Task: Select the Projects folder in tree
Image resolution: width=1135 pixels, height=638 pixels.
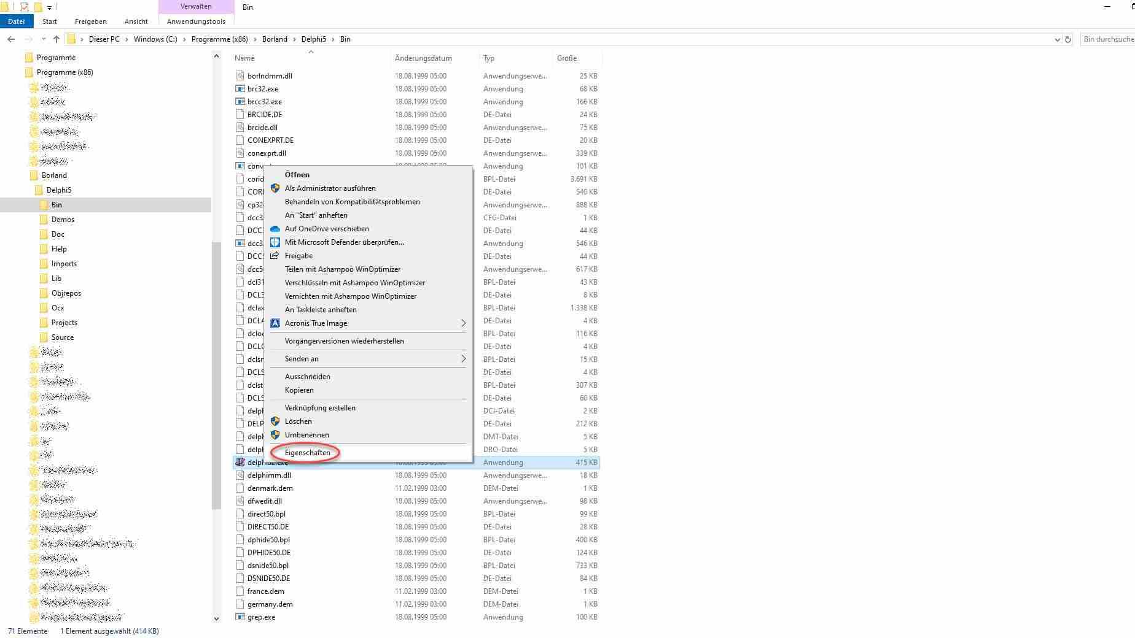Action: pos(64,323)
